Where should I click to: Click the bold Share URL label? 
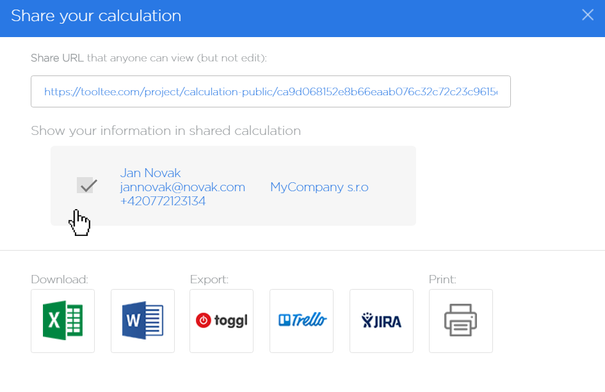[x=57, y=58]
